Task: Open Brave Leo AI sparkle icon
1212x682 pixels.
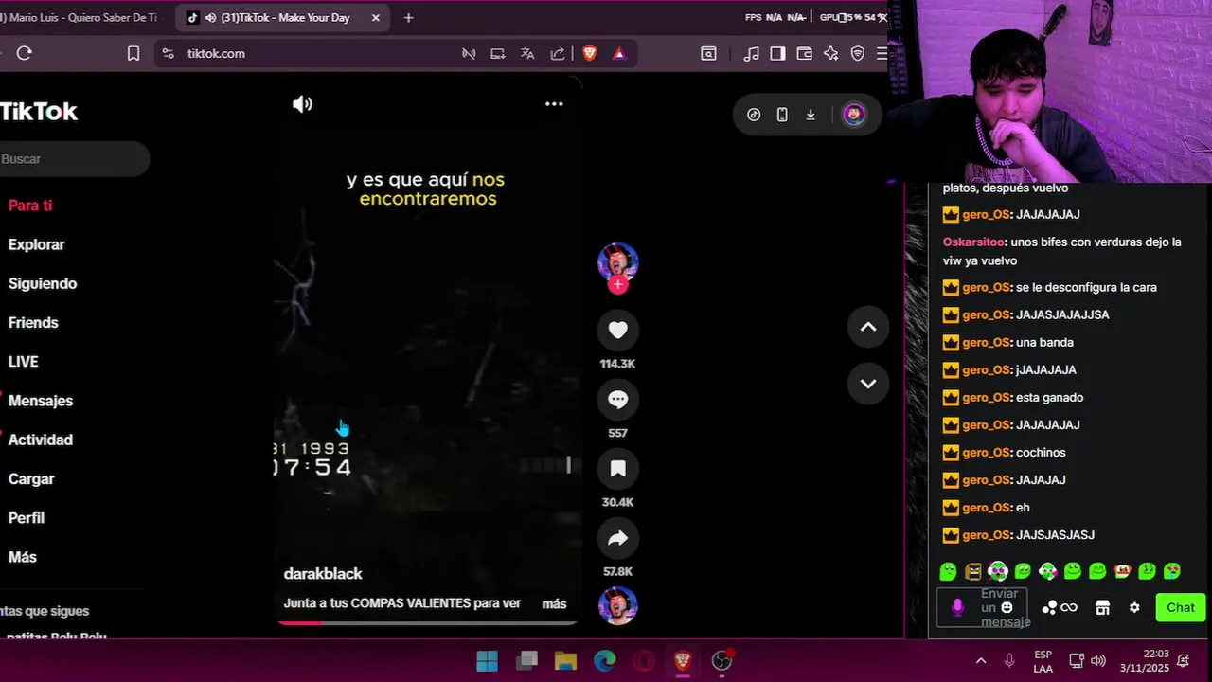Action: pyautogui.click(x=830, y=54)
